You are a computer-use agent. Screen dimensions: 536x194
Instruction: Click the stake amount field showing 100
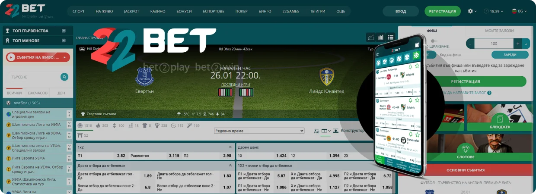(494, 44)
